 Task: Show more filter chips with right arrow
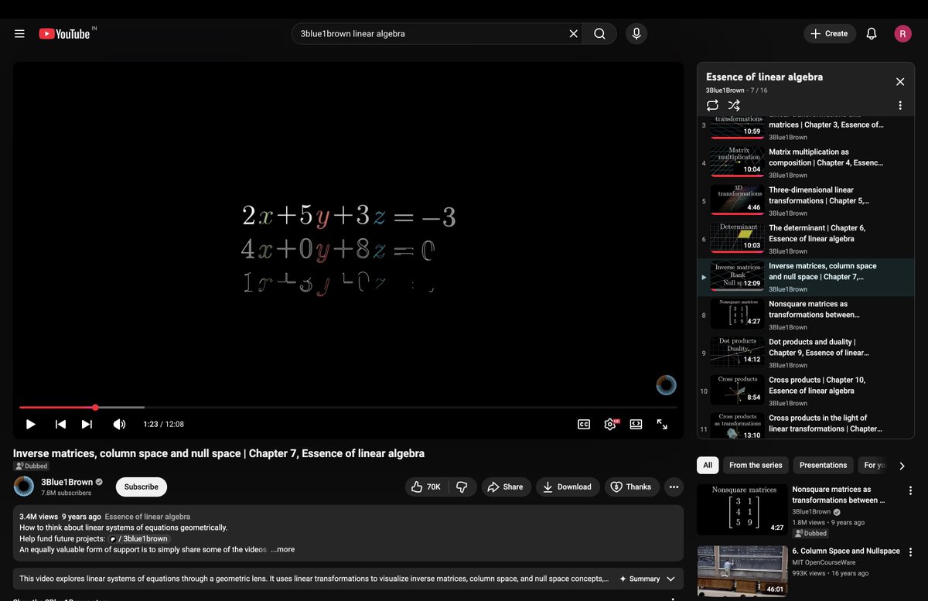(902, 466)
